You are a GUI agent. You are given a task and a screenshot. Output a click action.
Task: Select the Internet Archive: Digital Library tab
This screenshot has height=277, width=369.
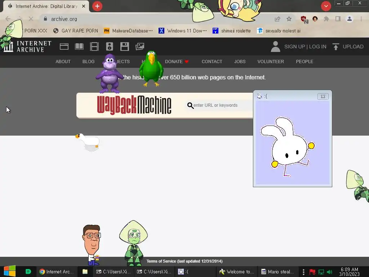coord(46,6)
